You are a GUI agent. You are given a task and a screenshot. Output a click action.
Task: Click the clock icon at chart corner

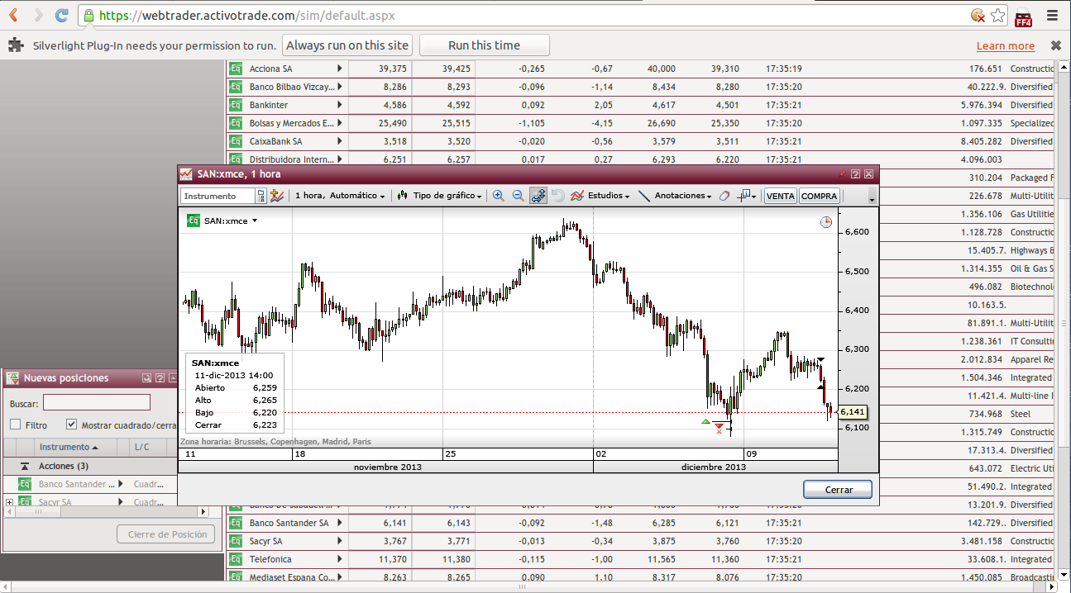click(826, 222)
